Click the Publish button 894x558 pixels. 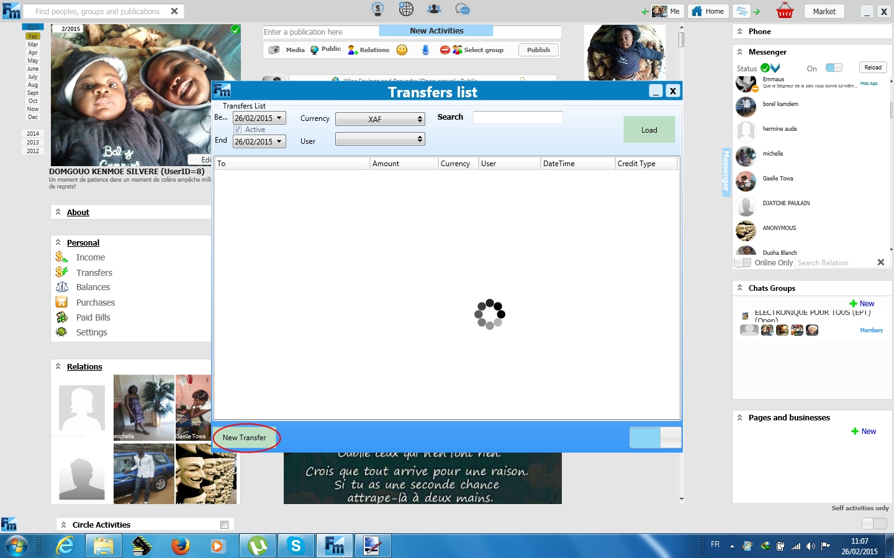point(538,50)
